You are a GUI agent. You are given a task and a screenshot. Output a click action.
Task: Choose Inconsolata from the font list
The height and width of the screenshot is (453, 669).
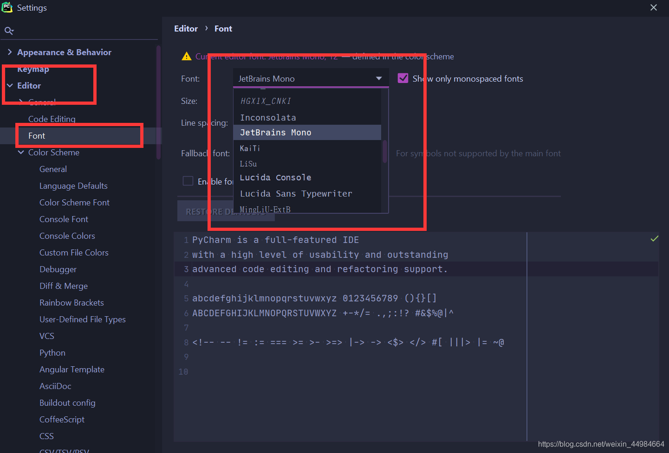click(307, 117)
